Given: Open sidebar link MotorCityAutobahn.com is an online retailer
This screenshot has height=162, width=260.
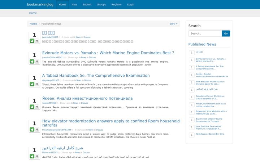Looking at the screenshot, I should click(x=211, y=105).
